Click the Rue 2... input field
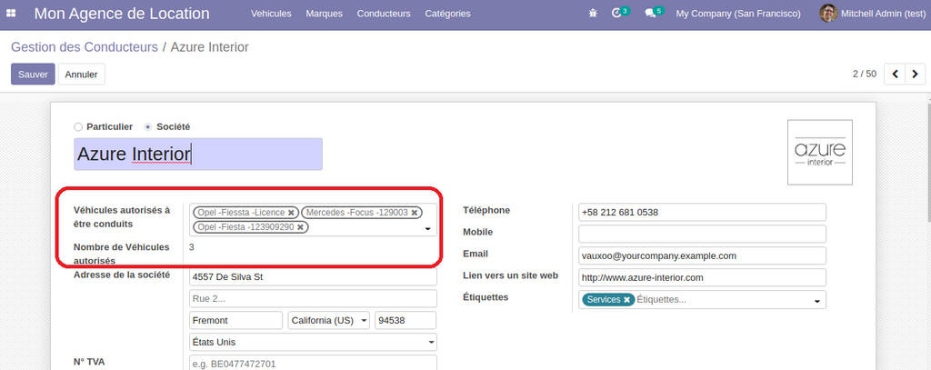The width and height of the screenshot is (931, 370). [313, 298]
